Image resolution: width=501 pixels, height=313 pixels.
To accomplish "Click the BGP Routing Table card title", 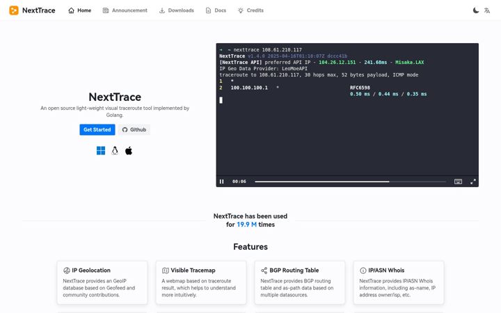I will tap(294, 270).
